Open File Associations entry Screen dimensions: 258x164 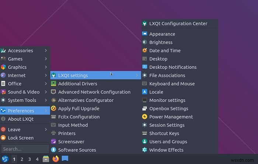[180, 75]
